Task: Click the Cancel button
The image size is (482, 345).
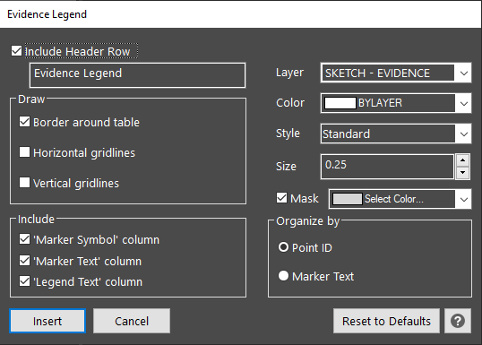Action: [132, 321]
